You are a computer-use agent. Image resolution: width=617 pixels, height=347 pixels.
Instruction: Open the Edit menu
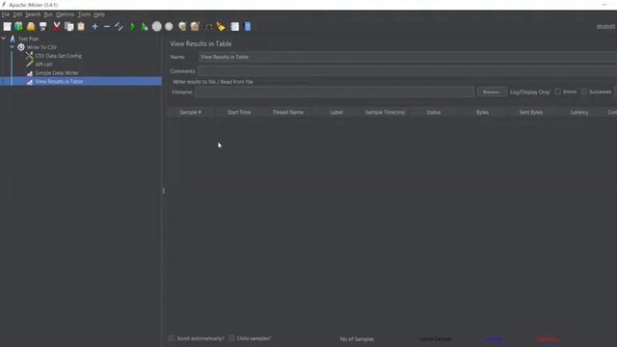coord(17,14)
